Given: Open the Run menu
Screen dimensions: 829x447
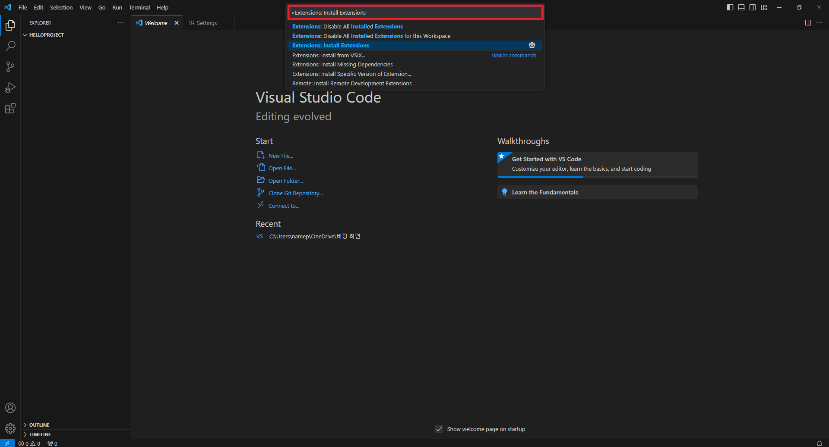Looking at the screenshot, I should [x=117, y=7].
